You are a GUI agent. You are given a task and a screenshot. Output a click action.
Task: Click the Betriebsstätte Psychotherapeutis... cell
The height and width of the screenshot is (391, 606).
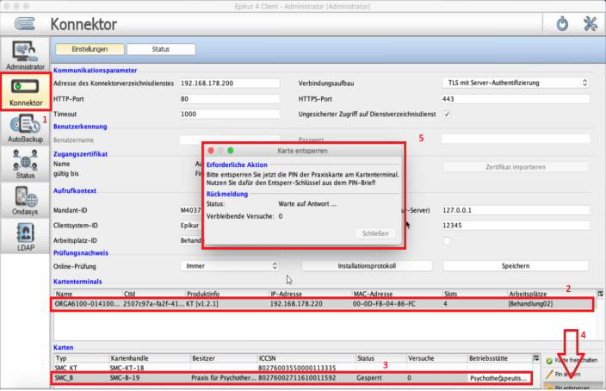pos(498,378)
